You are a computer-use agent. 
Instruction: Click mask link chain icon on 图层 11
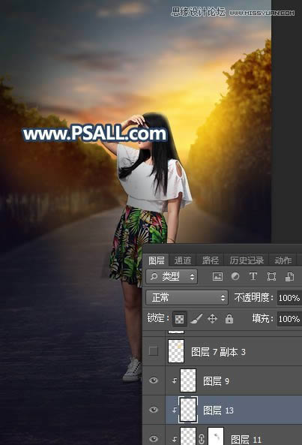(x=202, y=439)
